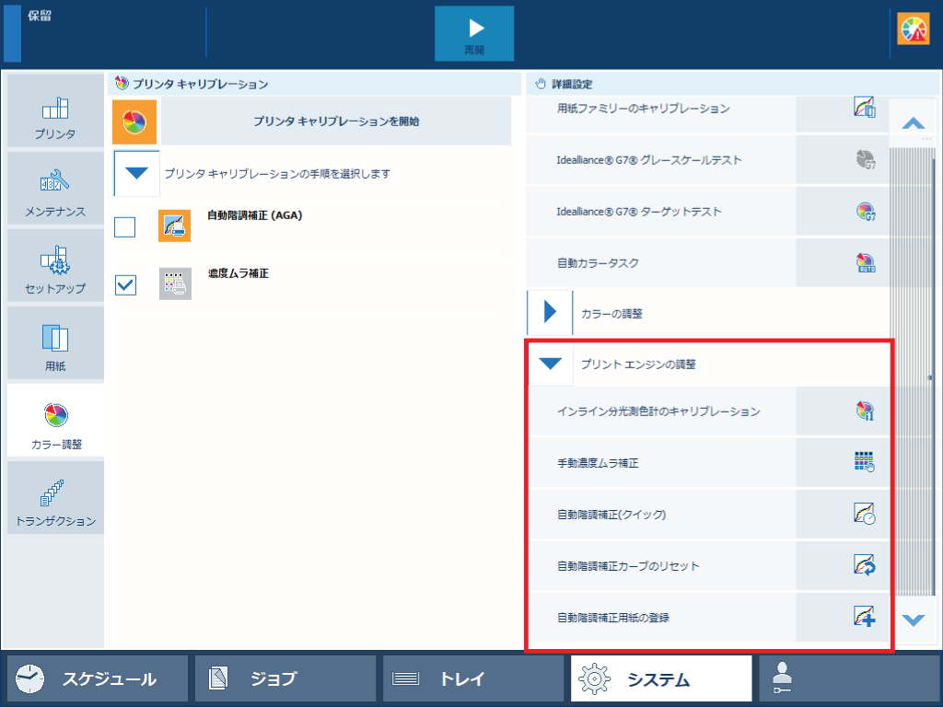Image resolution: width=943 pixels, height=707 pixels.
Task: Select the カラー調整 sidebar tab
Action: click(x=55, y=420)
